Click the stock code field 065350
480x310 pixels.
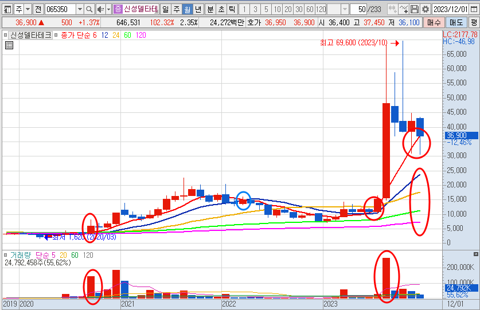[x=61, y=10]
